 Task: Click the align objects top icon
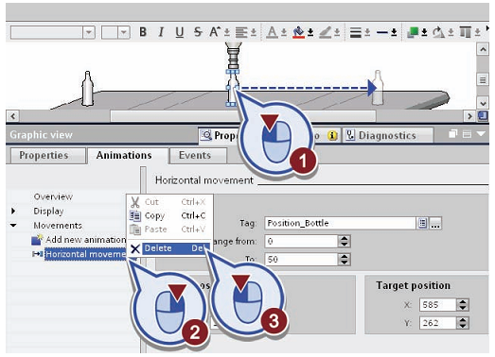tap(466, 32)
